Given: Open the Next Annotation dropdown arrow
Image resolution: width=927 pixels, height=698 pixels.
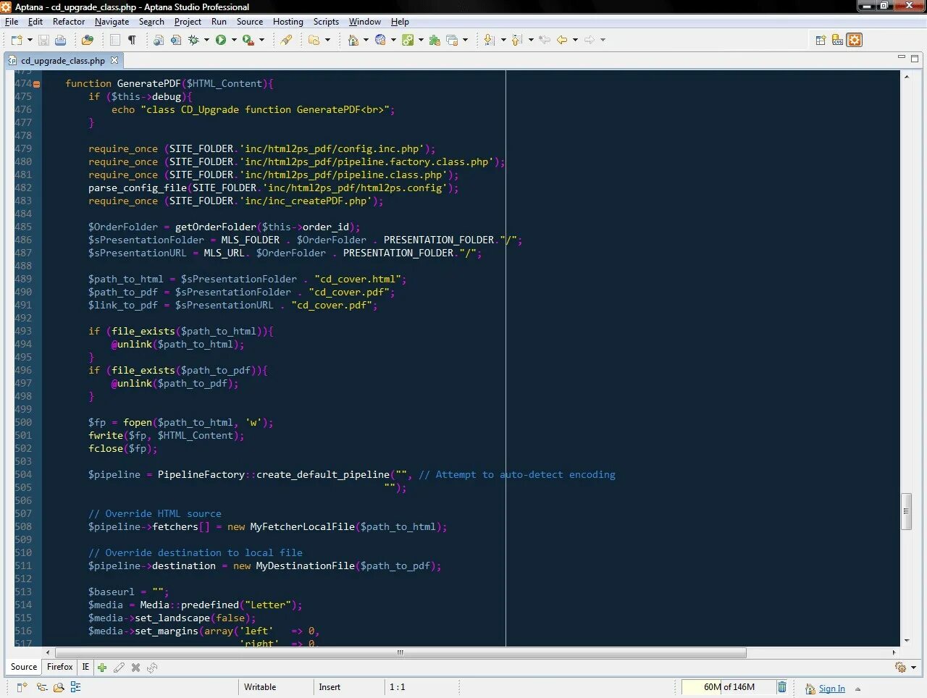Looking at the screenshot, I should (x=503, y=40).
